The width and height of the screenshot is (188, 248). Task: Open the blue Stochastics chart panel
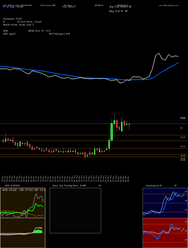(165, 203)
